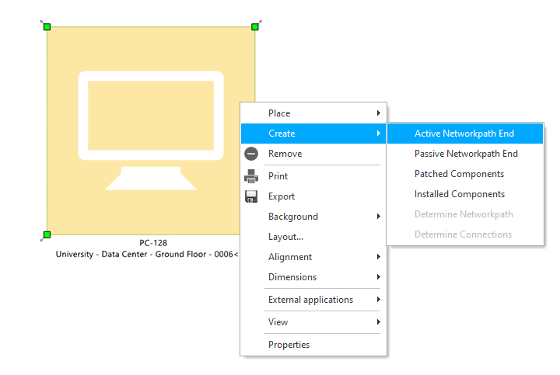Select Installed Components
The width and height of the screenshot is (560, 375).
(x=465, y=194)
